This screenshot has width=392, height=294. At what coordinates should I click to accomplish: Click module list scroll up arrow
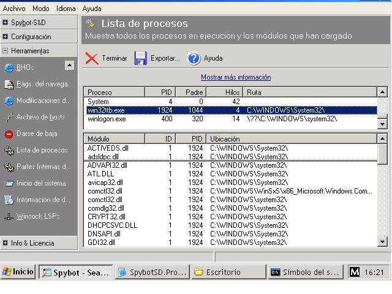(382, 138)
